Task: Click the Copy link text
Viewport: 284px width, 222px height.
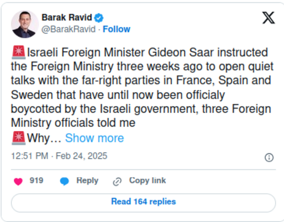Action: (147, 181)
